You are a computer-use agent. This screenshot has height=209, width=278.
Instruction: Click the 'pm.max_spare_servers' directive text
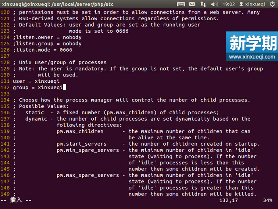point(87,175)
